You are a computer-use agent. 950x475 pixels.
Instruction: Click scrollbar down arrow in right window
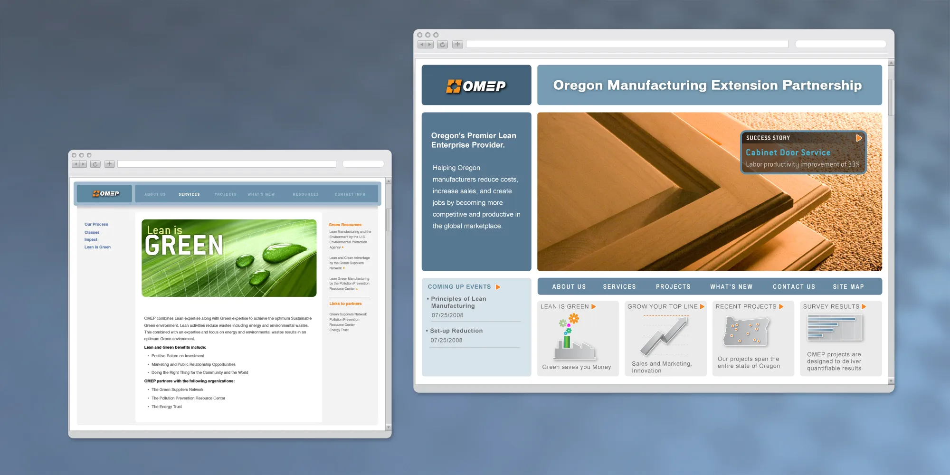(x=891, y=381)
